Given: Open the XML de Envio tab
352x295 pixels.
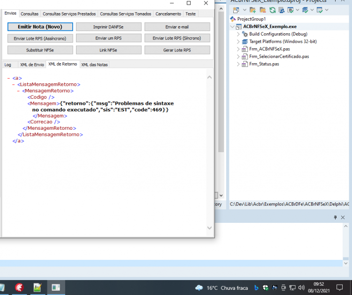Looking at the screenshot, I should (x=32, y=65).
